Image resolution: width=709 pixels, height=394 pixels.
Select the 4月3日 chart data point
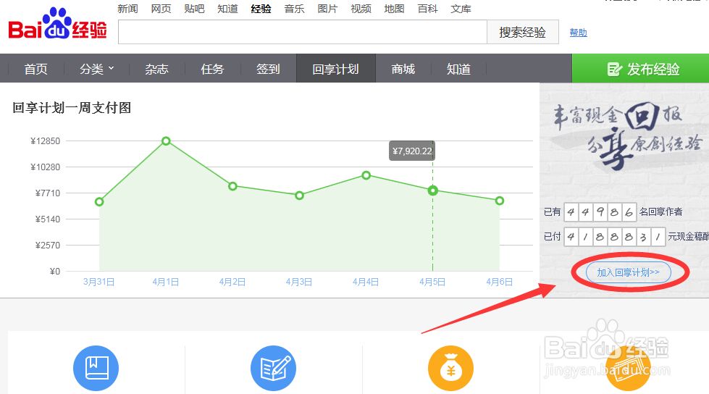299,196
